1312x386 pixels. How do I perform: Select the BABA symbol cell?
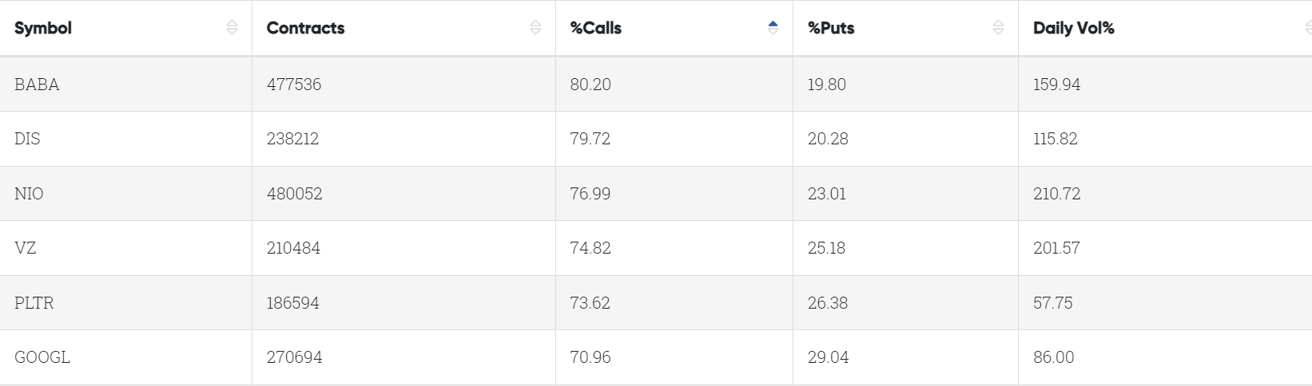[37, 85]
